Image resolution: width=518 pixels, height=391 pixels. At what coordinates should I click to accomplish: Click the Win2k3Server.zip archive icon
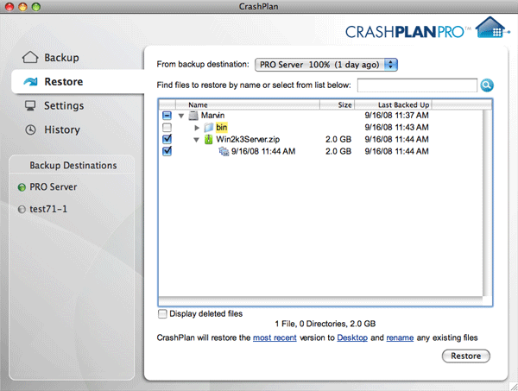click(x=208, y=139)
